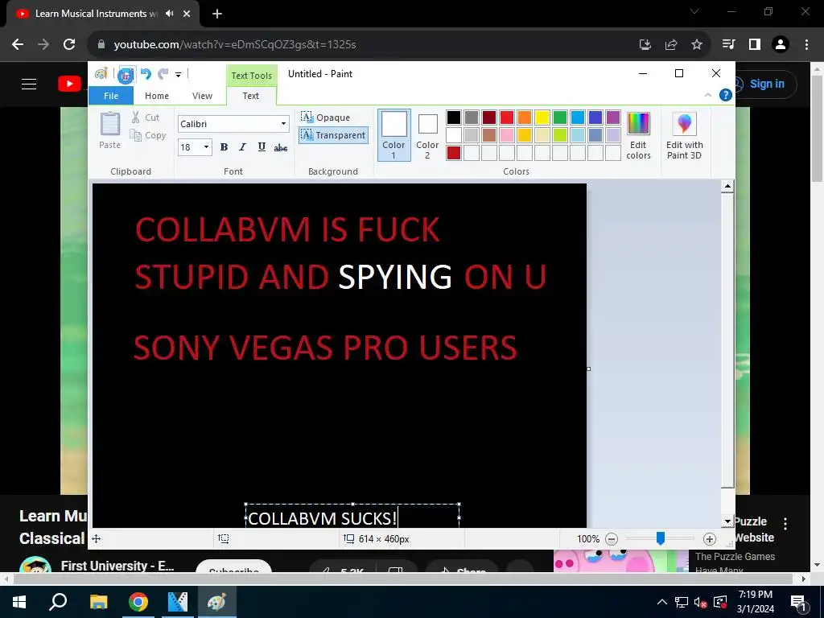The height and width of the screenshot is (618, 824).
Task: Open Windows Start menu
Action: coord(19,602)
